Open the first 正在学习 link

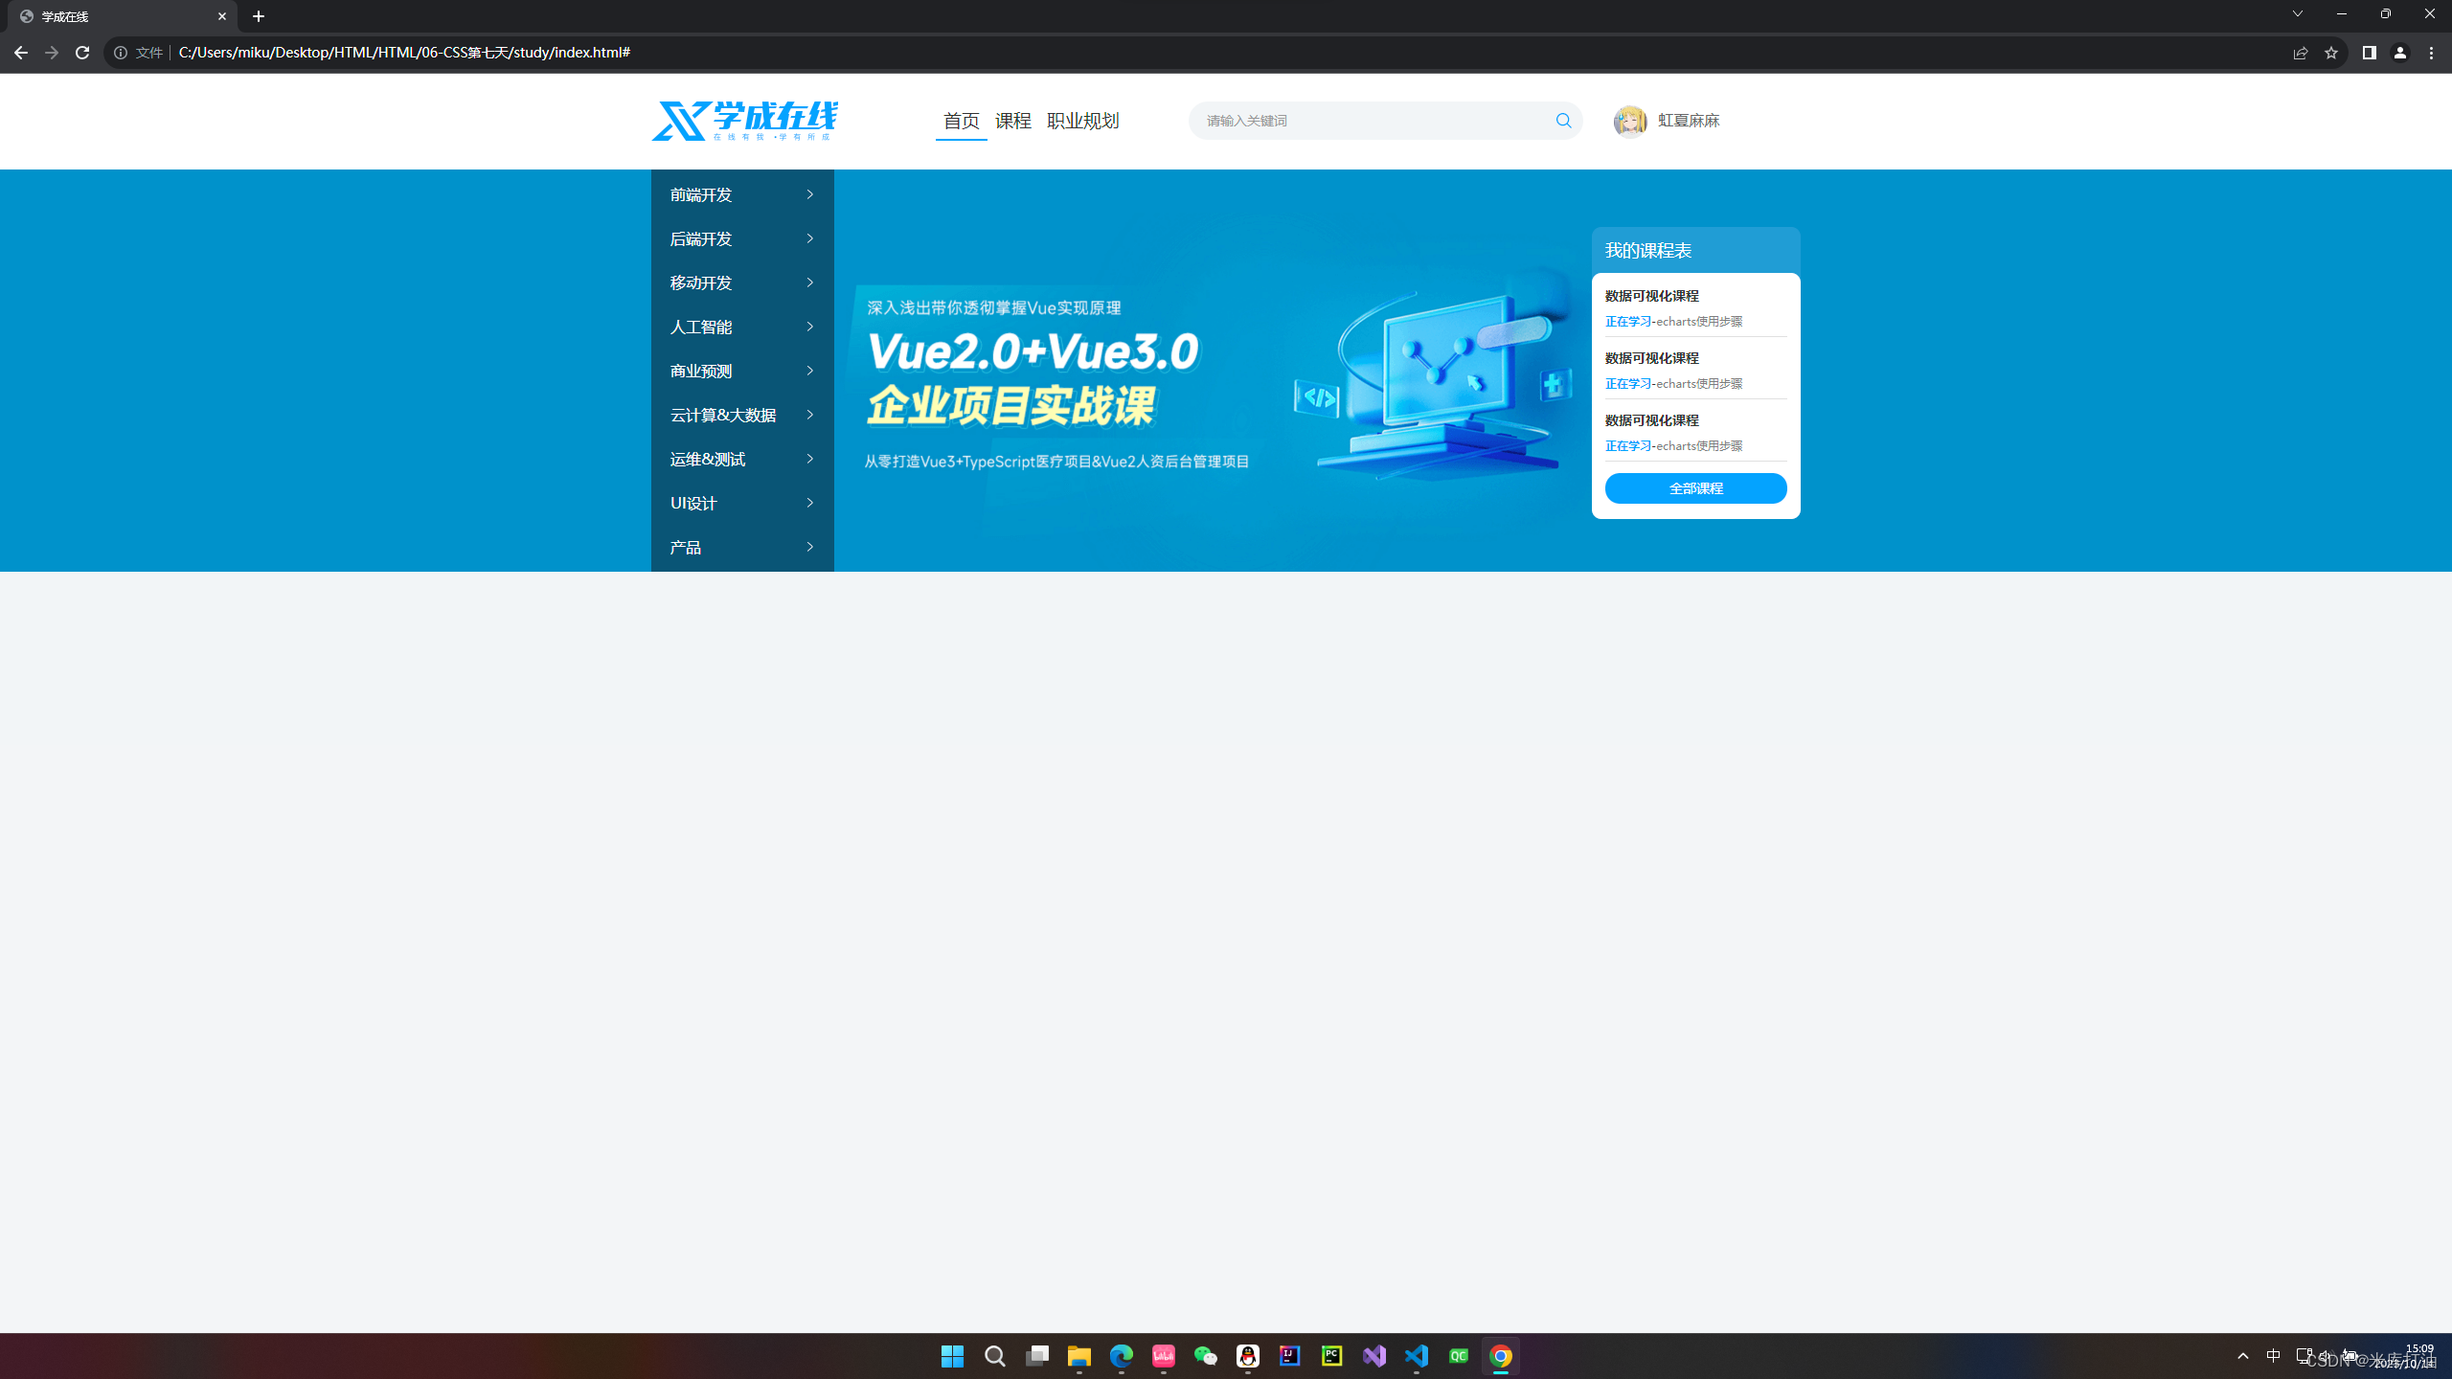[x=1628, y=321]
